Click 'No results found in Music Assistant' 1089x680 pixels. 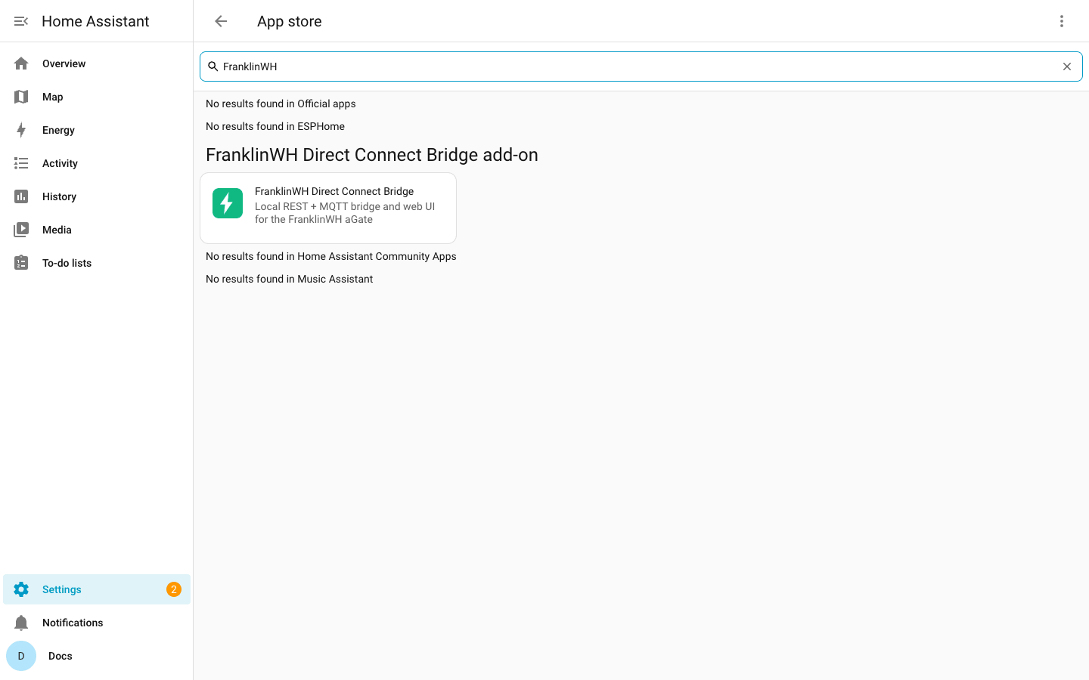290,279
